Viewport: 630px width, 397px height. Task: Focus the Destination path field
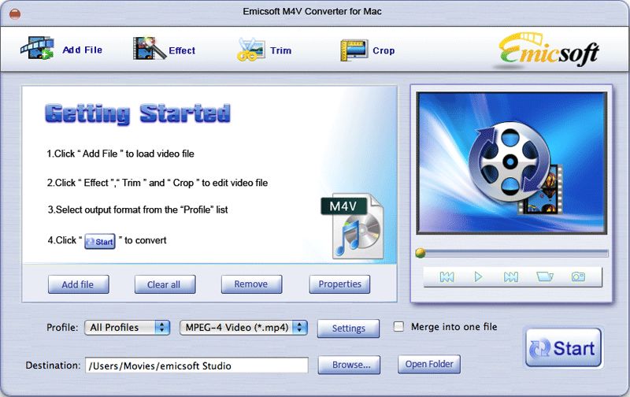pos(196,365)
